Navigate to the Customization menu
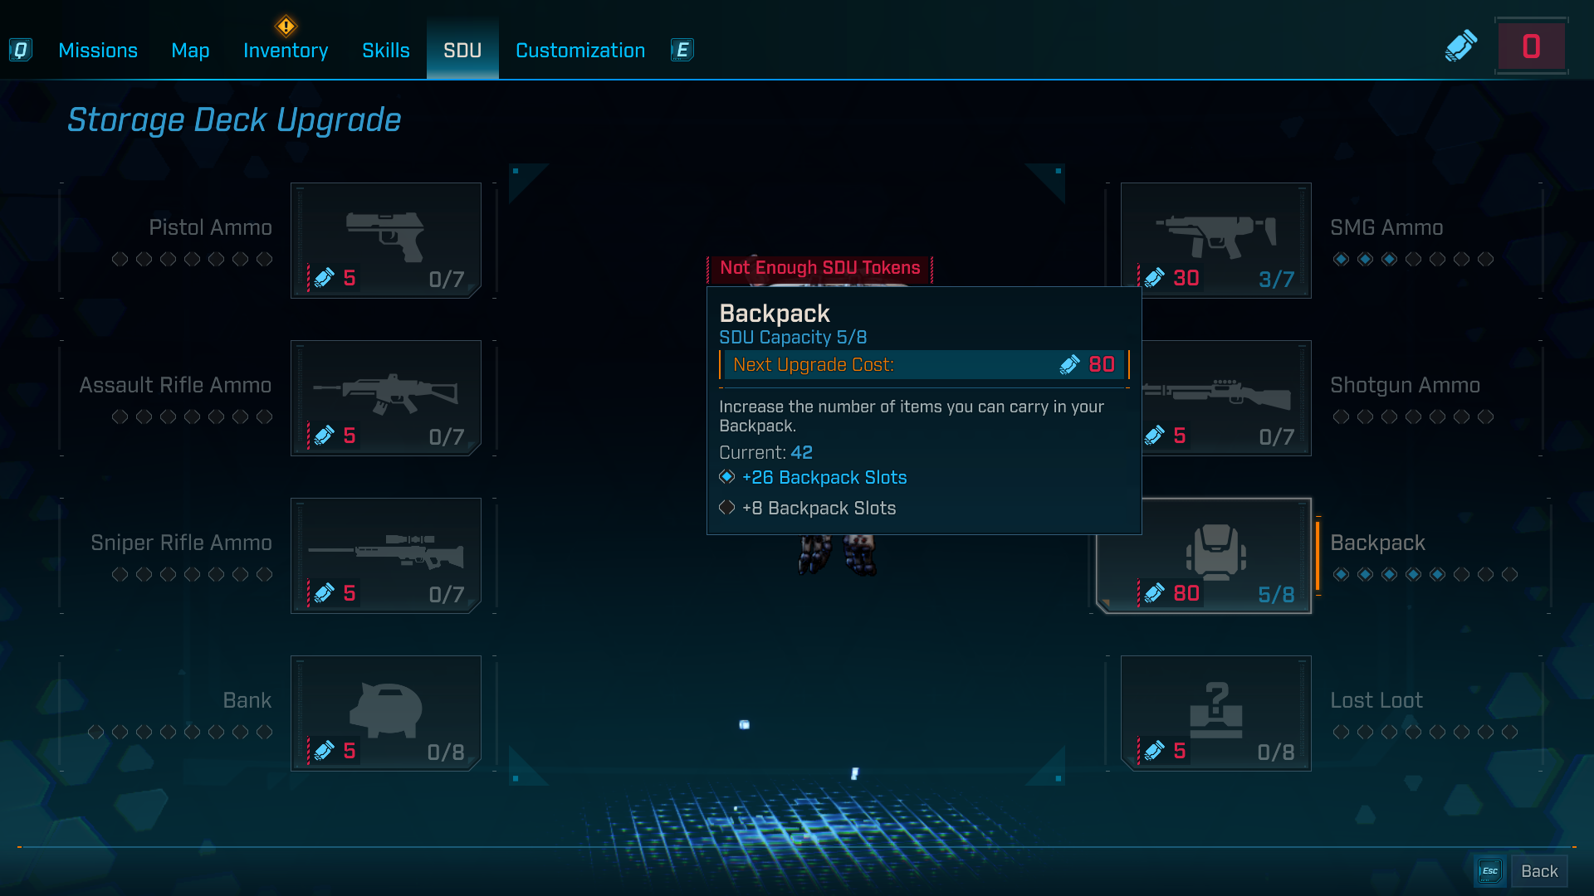The height and width of the screenshot is (896, 1594). (x=579, y=50)
